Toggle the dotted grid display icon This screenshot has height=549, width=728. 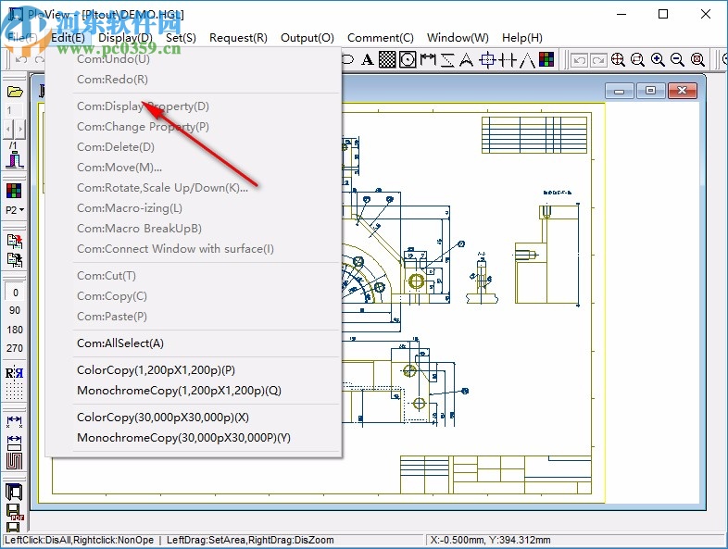14,391
